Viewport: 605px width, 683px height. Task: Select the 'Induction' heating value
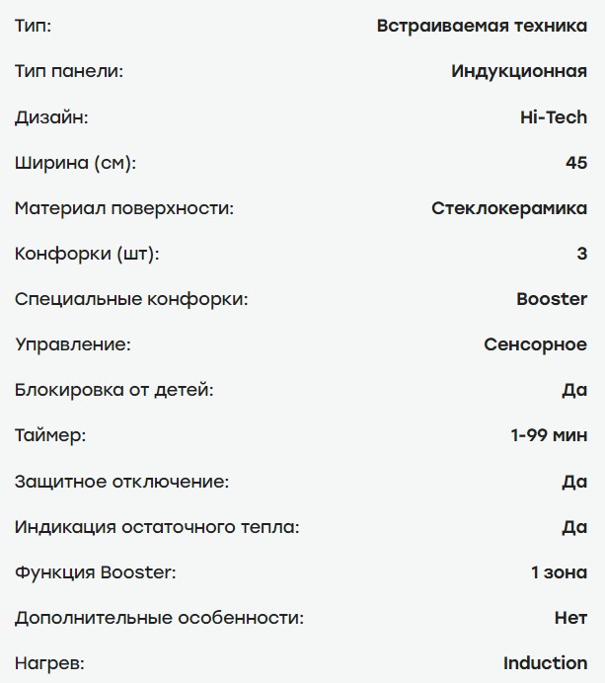pos(546,663)
